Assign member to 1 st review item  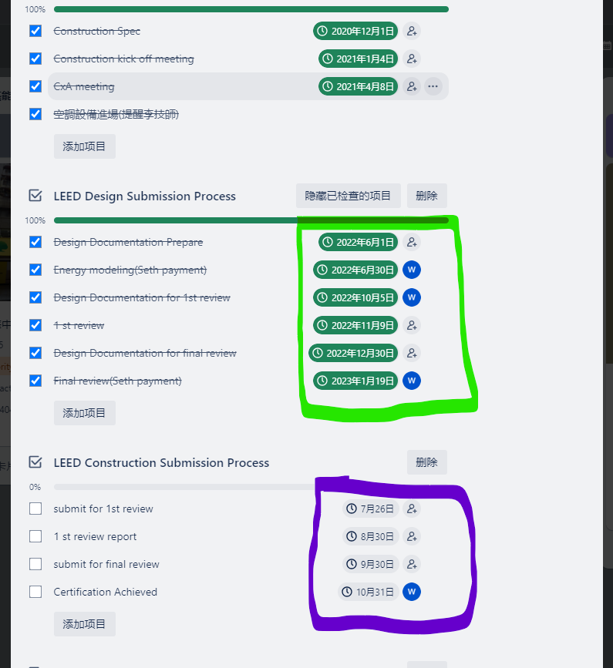click(x=412, y=325)
